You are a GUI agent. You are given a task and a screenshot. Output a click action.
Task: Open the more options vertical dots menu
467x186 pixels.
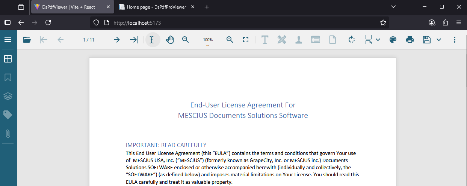pyautogui.click(x=455, y=40)
